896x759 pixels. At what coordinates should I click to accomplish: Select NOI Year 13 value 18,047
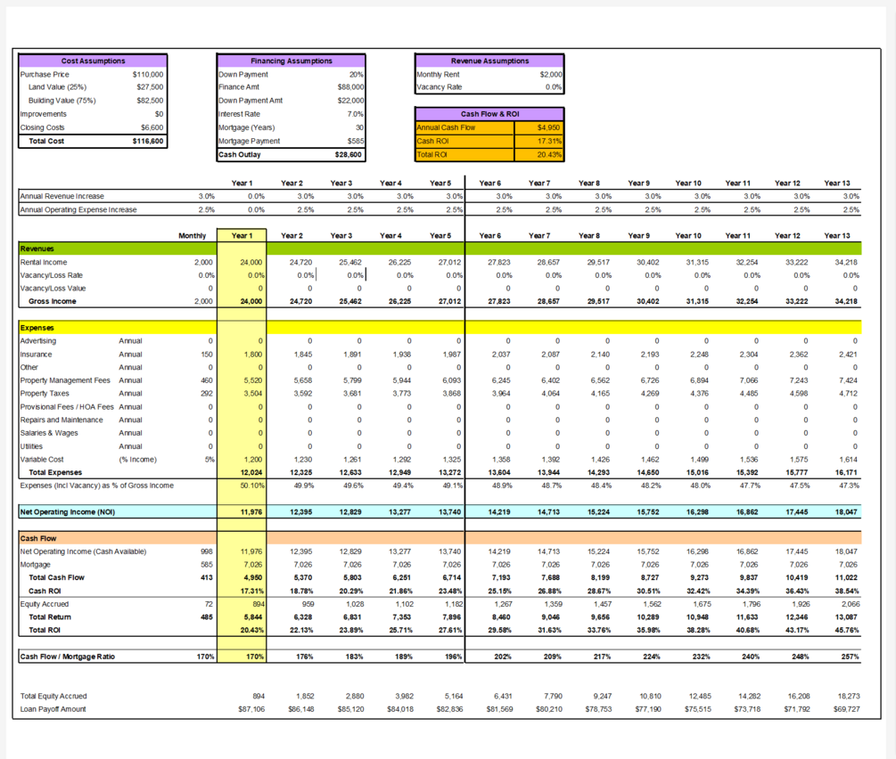point(846,511)
